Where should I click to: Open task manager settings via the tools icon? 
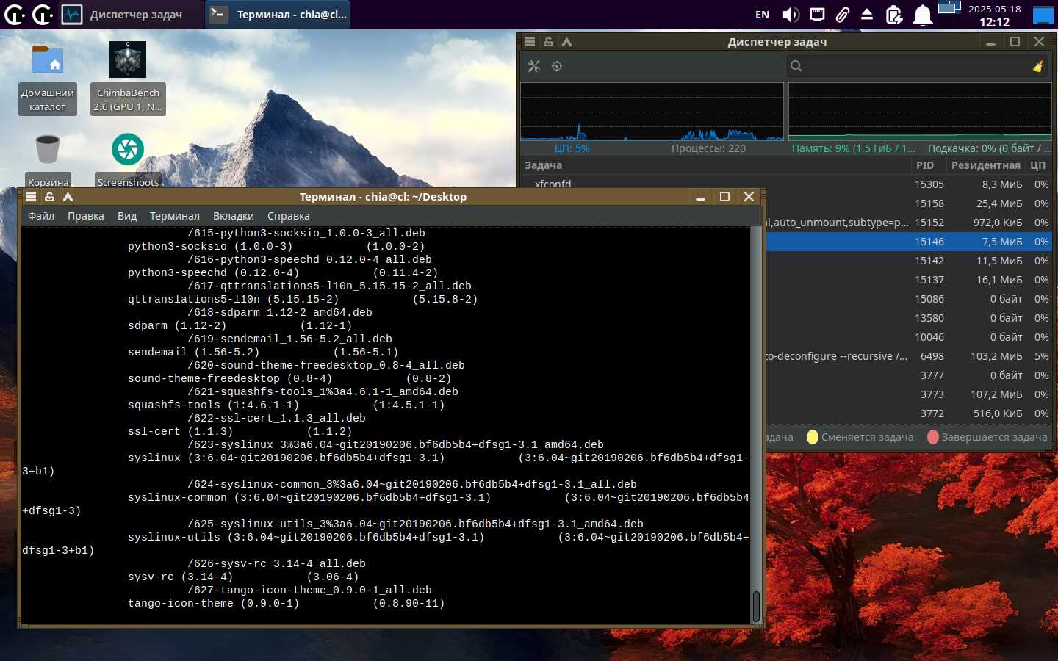point(534,66)
